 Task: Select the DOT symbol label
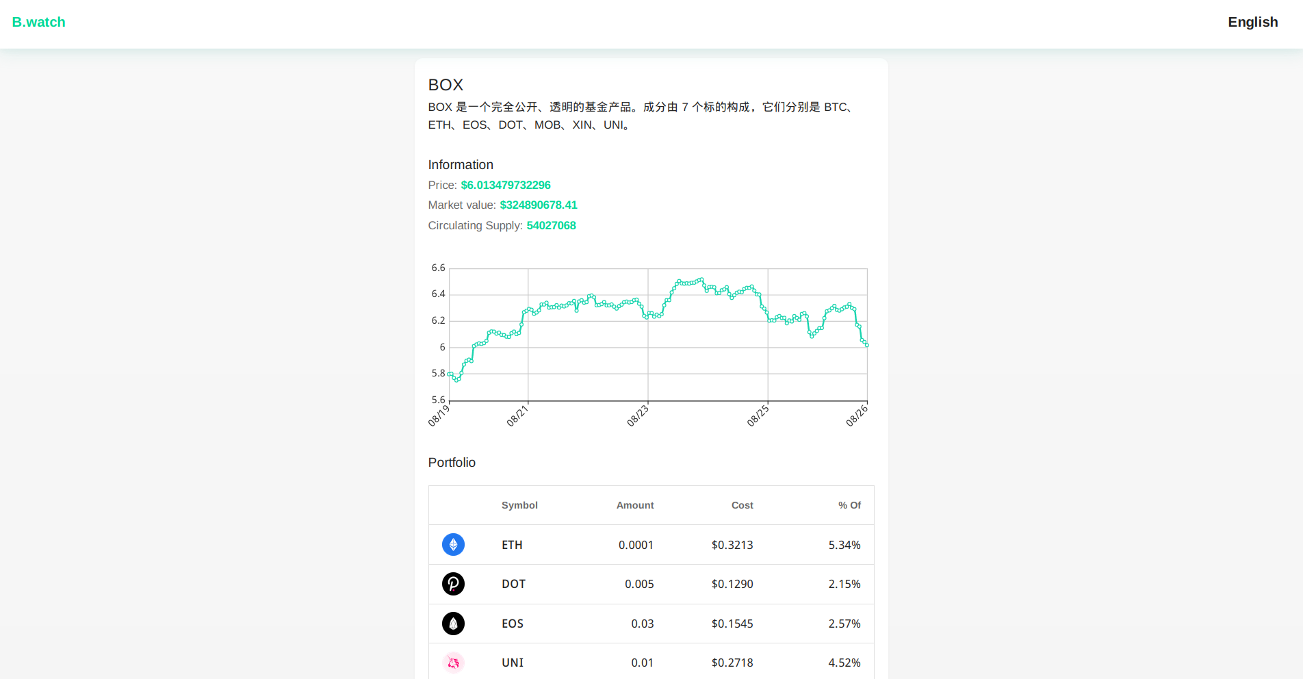(513, 584)
